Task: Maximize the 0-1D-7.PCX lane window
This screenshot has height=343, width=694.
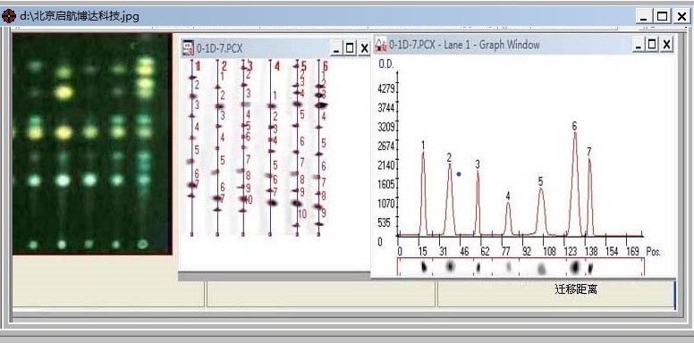Action: point(350,48)
